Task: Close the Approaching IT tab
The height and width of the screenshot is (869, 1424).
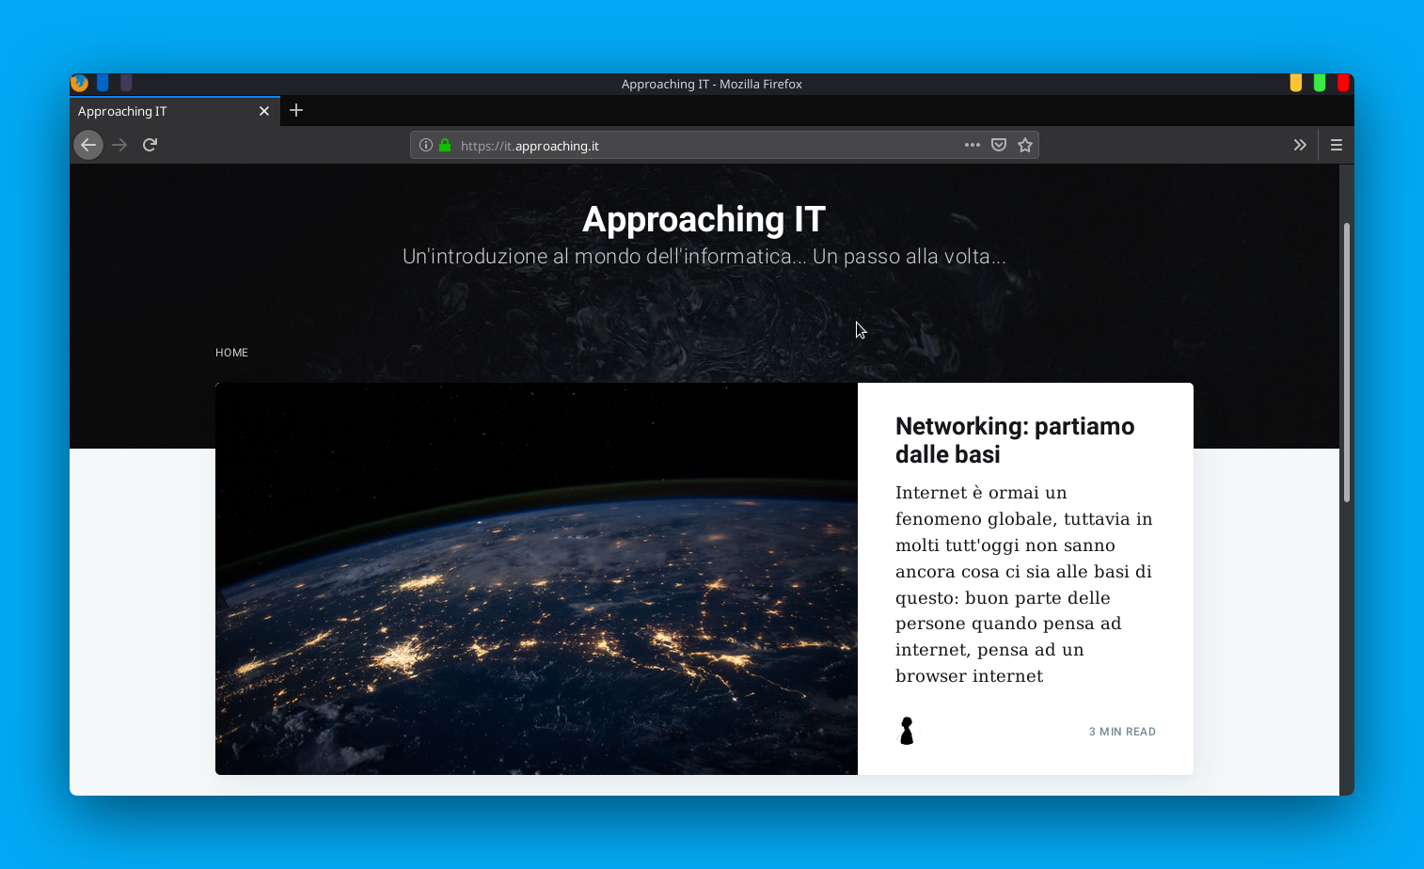Action: pyautogui.click(x=264, y=111)
